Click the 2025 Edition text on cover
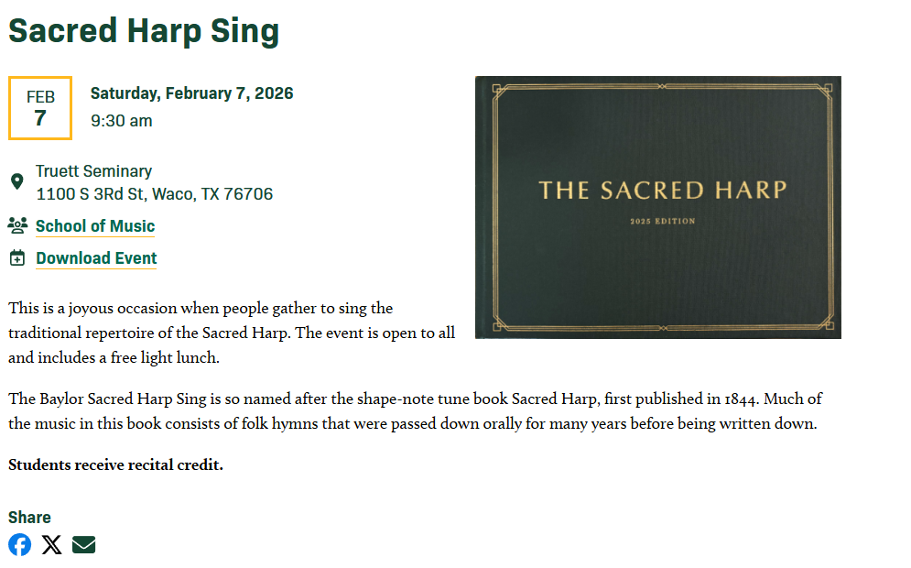 tap(662, 222)
